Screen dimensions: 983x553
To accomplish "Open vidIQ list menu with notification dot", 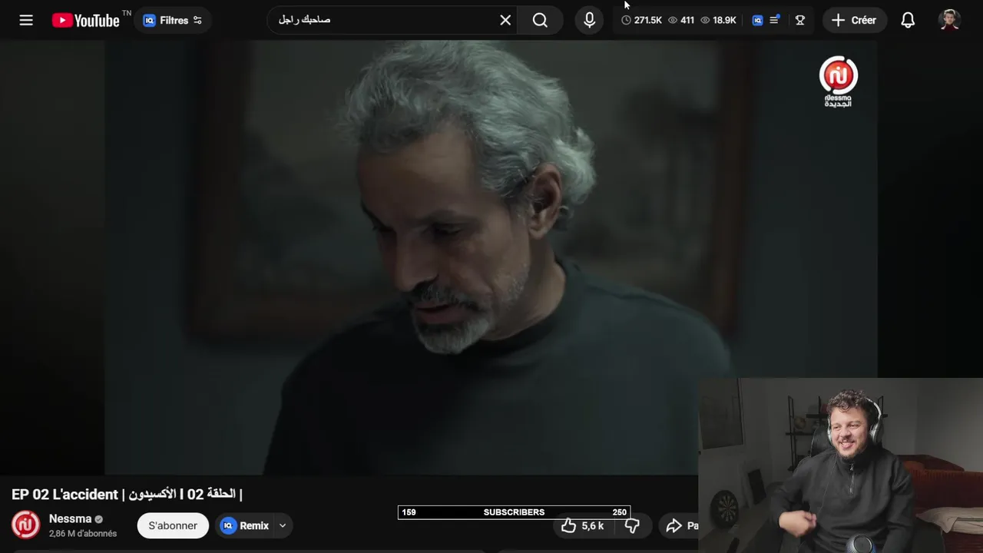I will click(775, 20).
